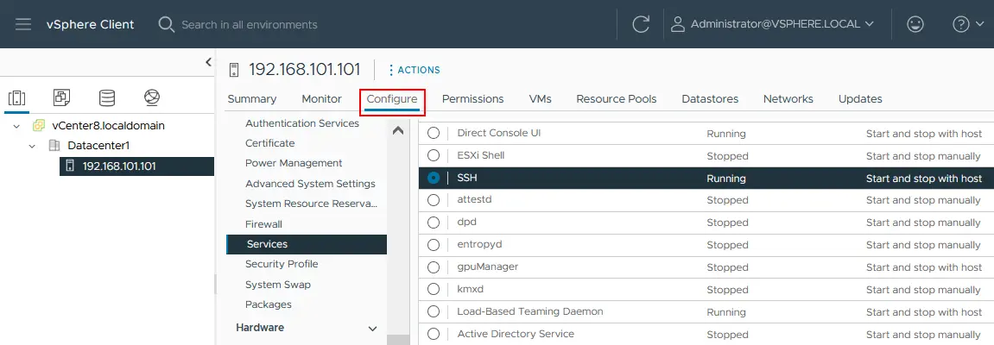This screenshot has width=994, height=345.
Task: Open System Resource Reservation settings
Action: click(x=311, y=204)
